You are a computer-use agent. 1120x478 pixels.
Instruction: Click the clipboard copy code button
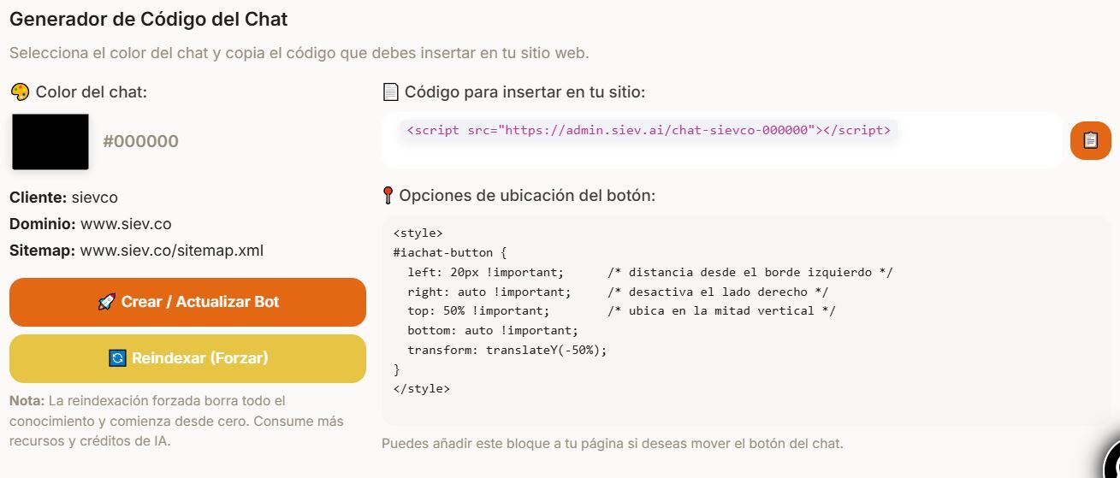pyautogui.click(x=1090, y=140)
